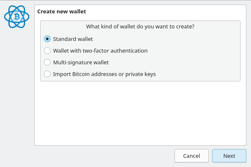The width and height of the screenshot is (251, 167).
Task: Click the Bitcoin symbol inside the logo
Action: (x=17, y=17)
